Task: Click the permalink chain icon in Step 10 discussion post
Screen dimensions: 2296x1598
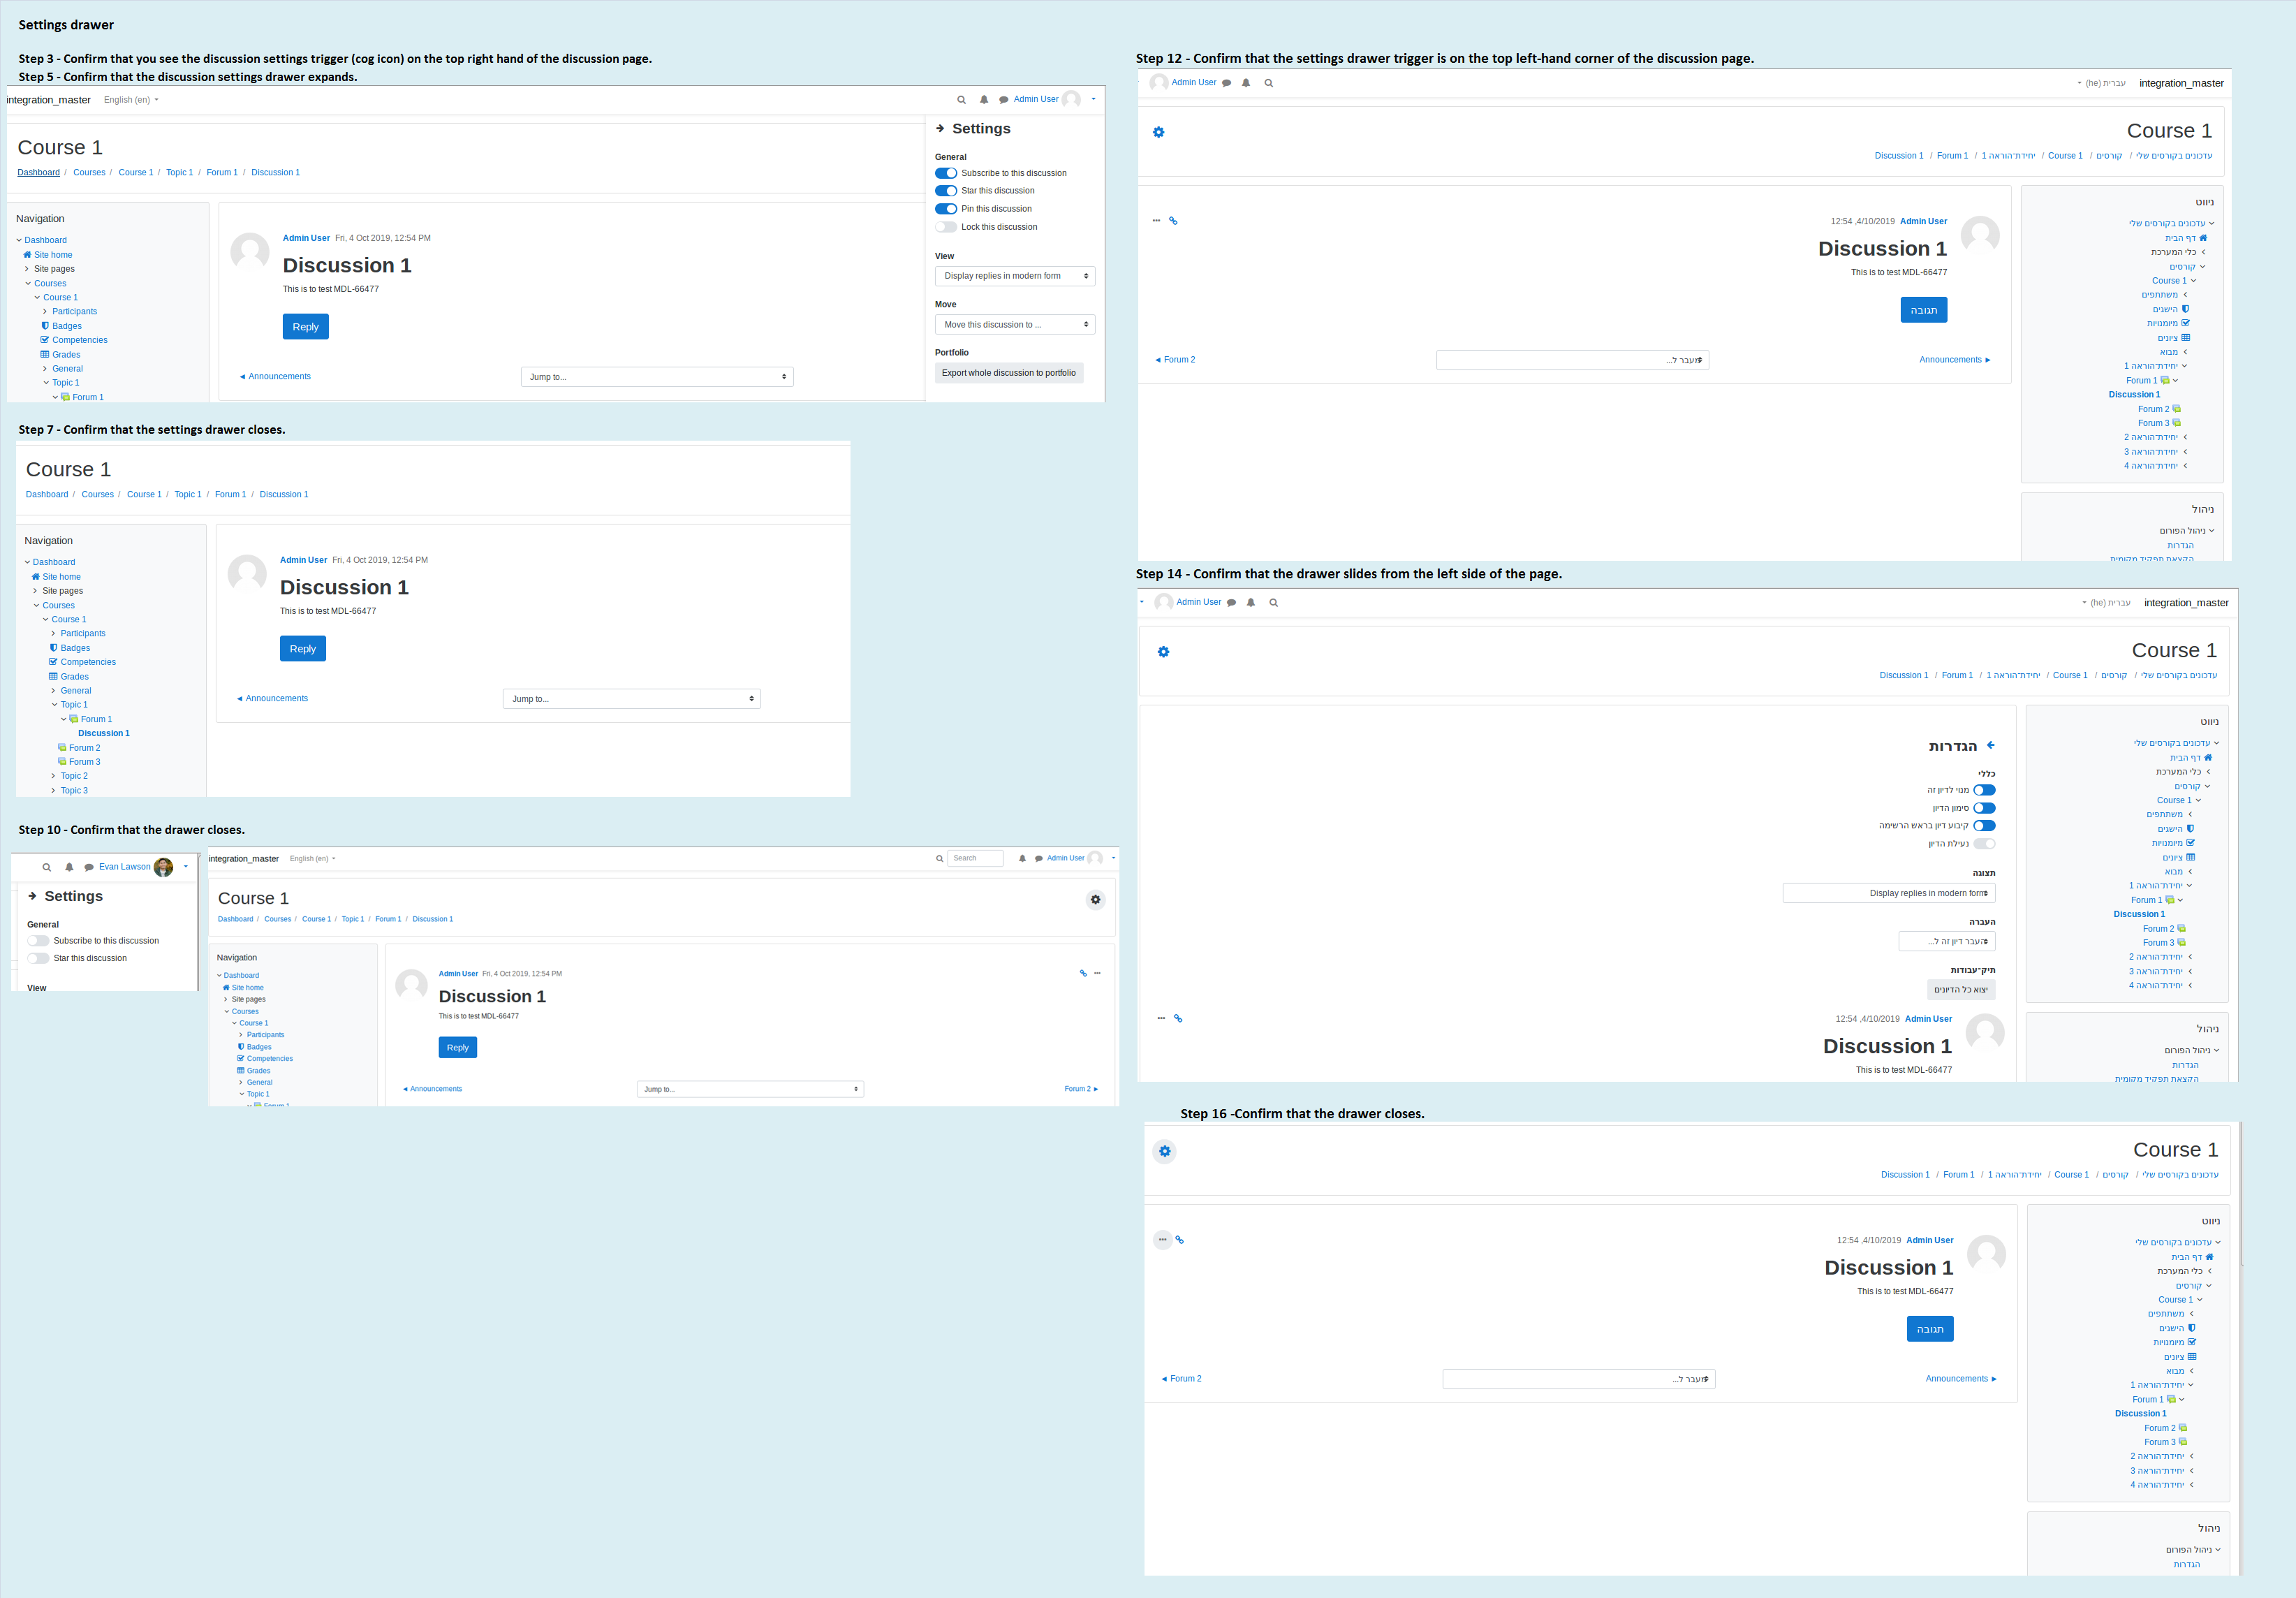Action: click(1083, 973)
